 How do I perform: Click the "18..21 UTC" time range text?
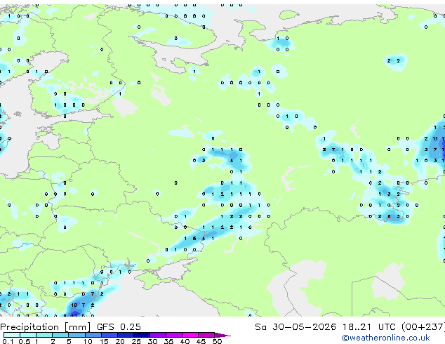tap(369, 327)
